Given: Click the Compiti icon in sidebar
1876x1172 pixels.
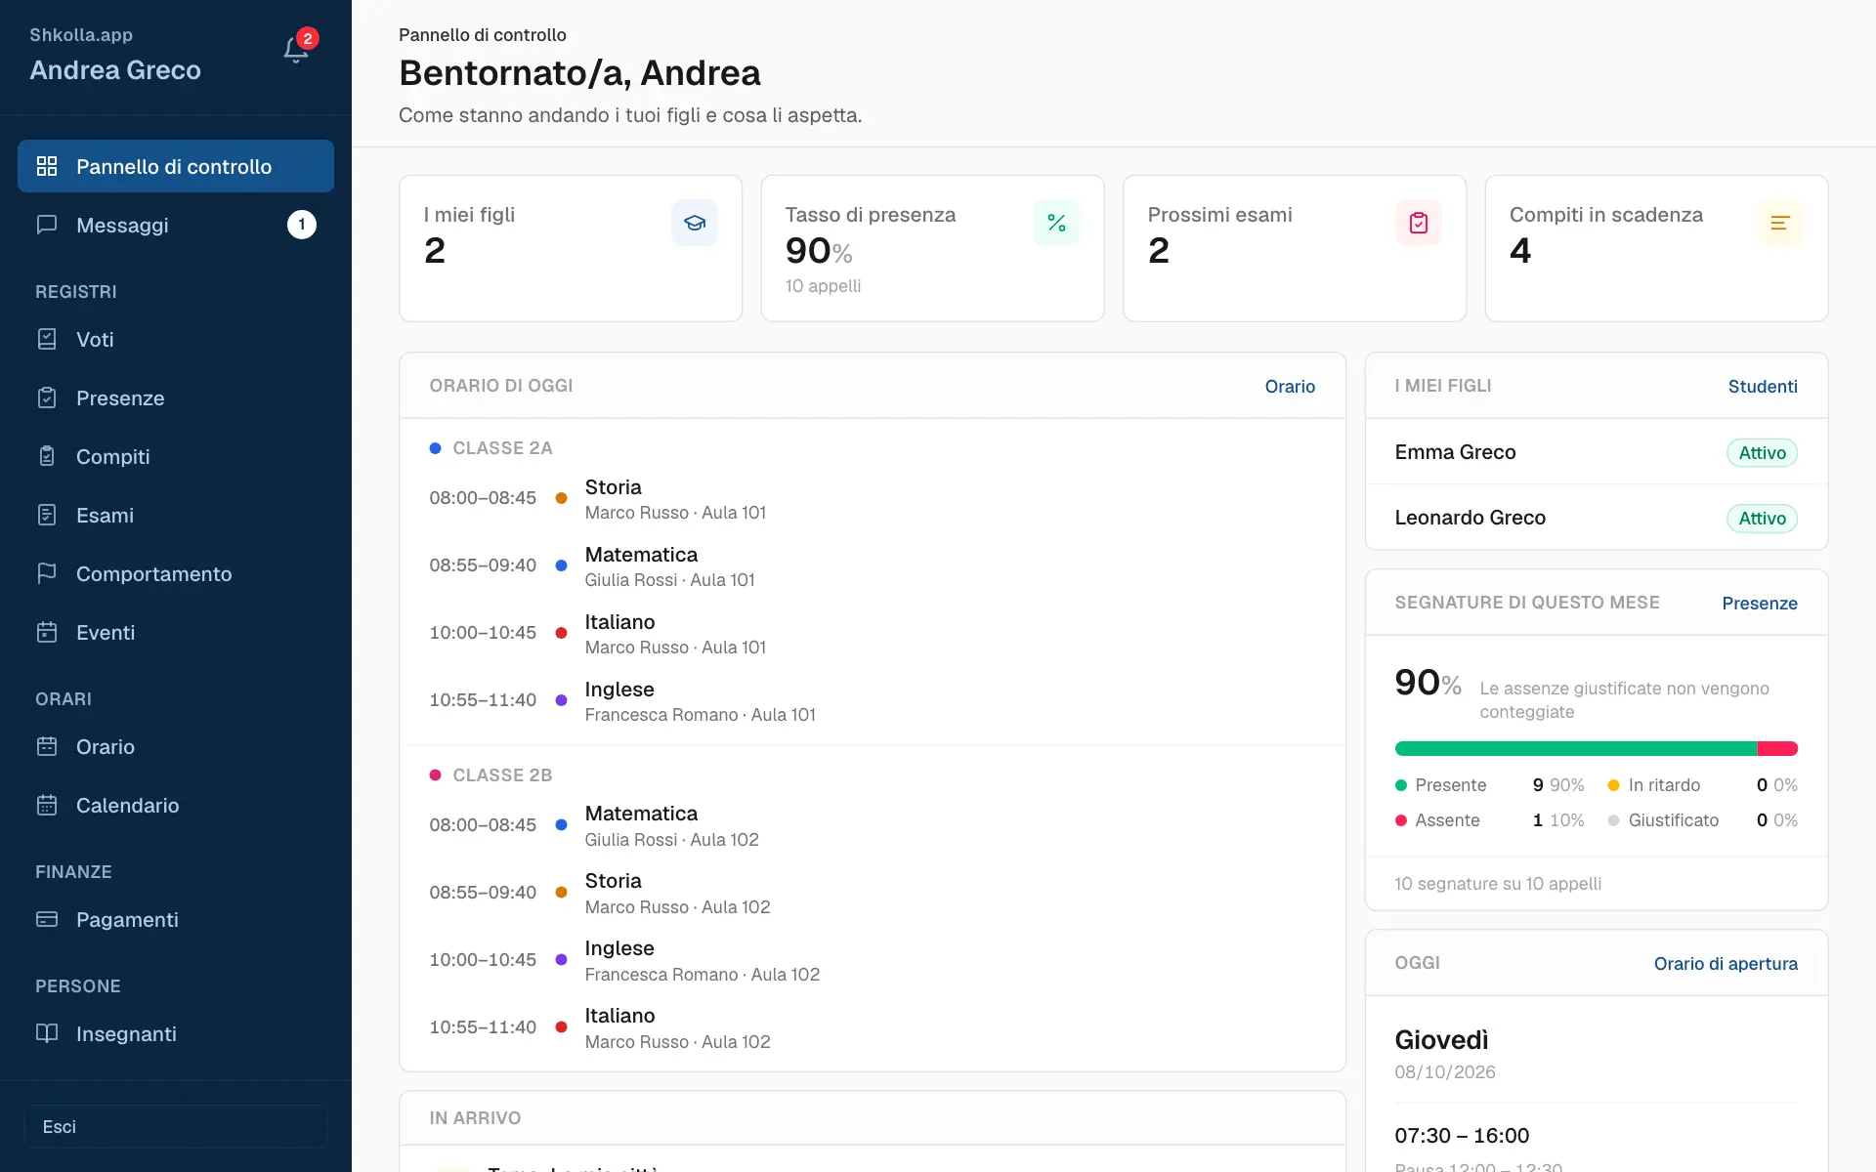Looking at the screenshot, I should [x=47, y=456].
